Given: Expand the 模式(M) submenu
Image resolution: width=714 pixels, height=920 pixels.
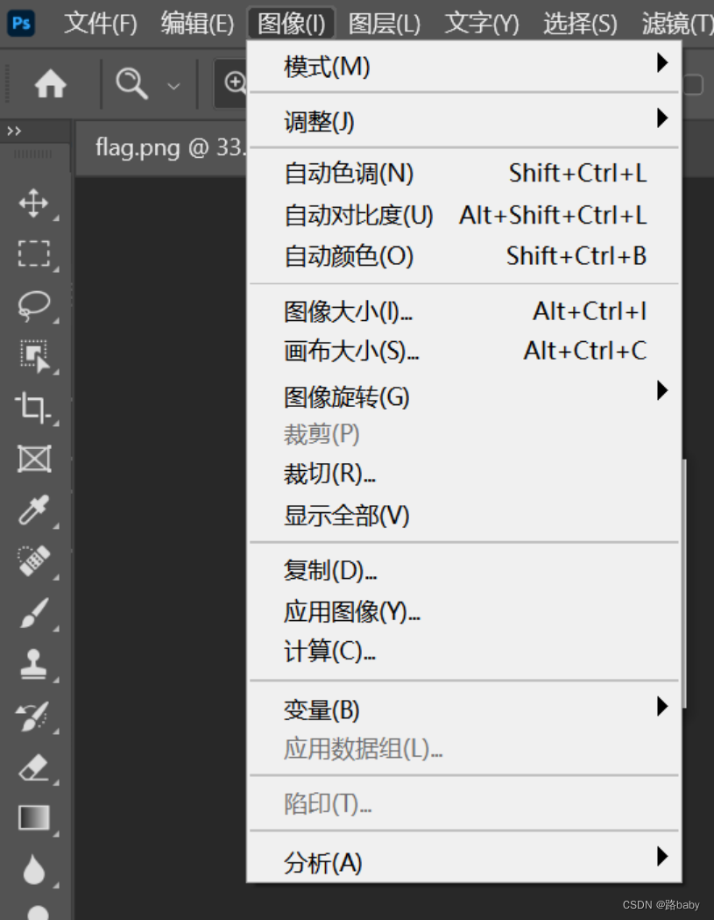Looking at the screenshot, I should [464, 66].
